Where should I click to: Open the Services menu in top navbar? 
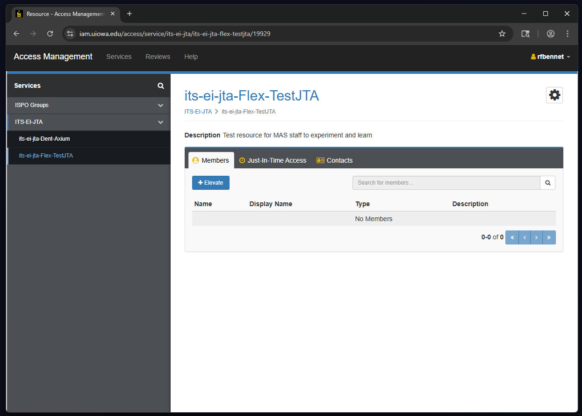pos(119,57)
